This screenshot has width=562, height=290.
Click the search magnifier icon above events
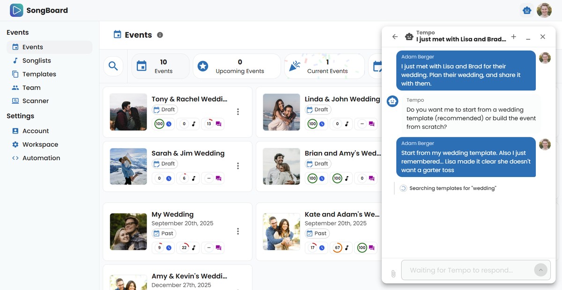(113, 66)
